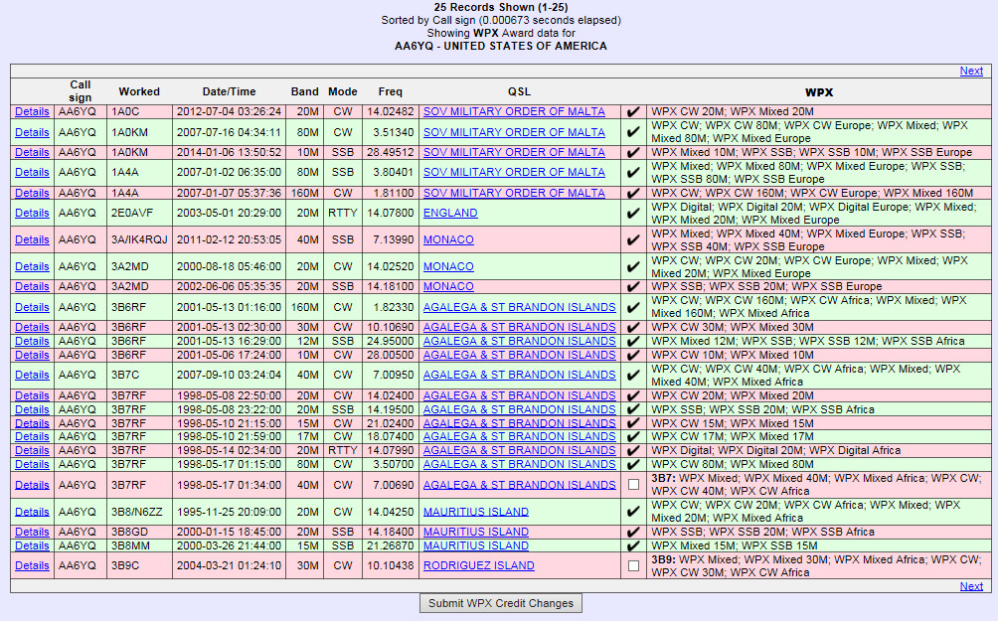Click the bottom Next link below the table

pos(971,586)
